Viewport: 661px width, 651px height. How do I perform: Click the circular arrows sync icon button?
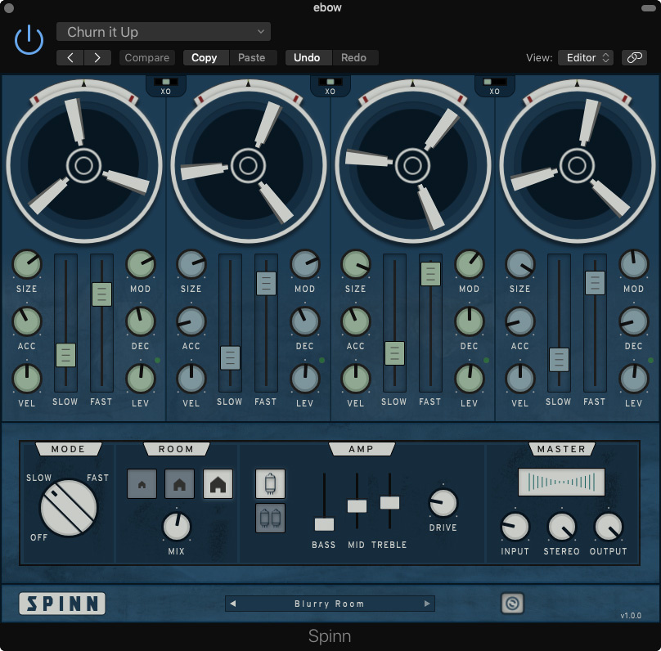pyautogui.click(x=512, y=604)
